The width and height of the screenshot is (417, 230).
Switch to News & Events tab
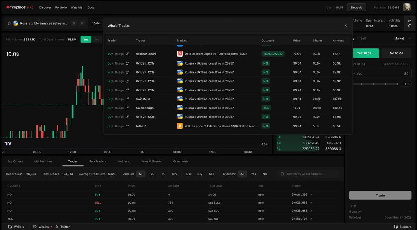click(151, 161)
